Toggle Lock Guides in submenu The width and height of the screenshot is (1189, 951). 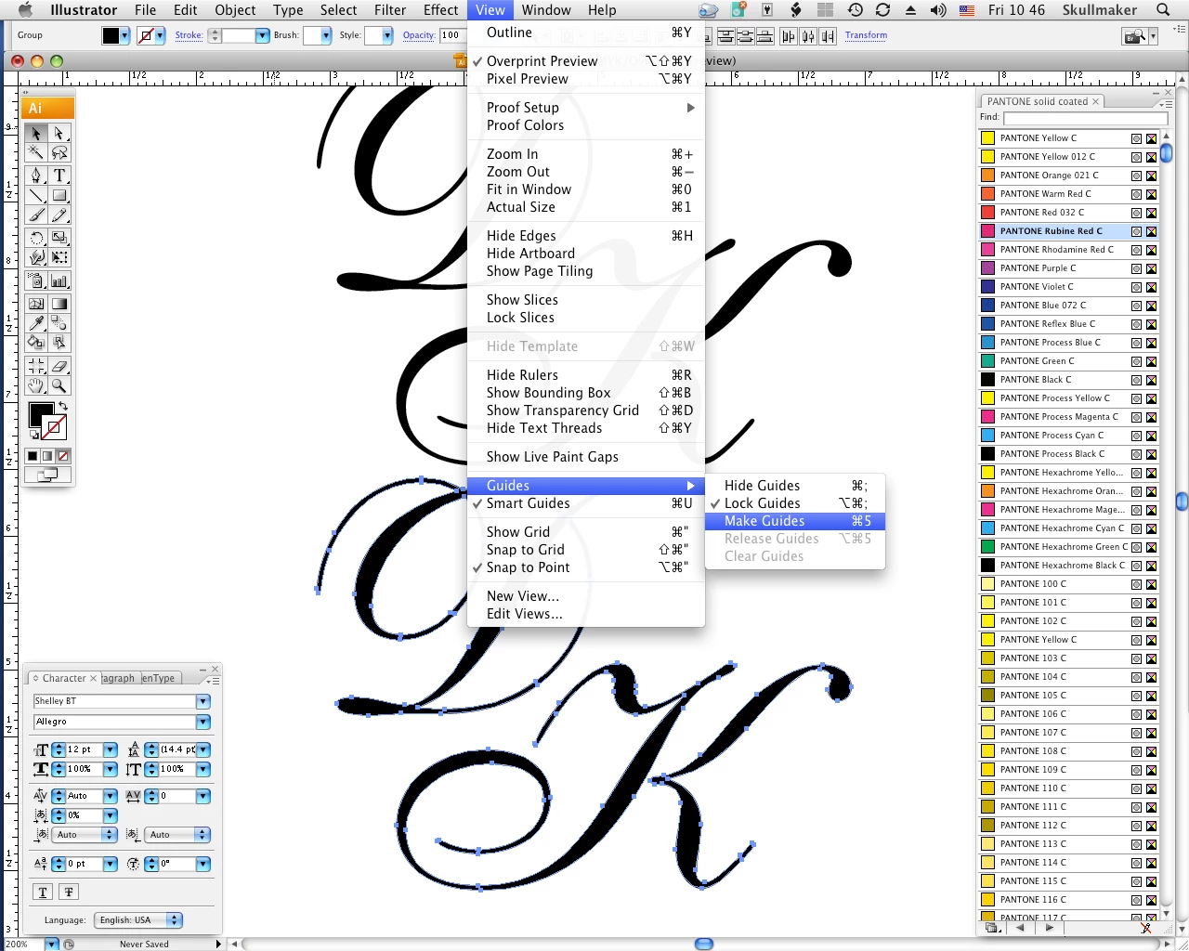coord(795,503)
